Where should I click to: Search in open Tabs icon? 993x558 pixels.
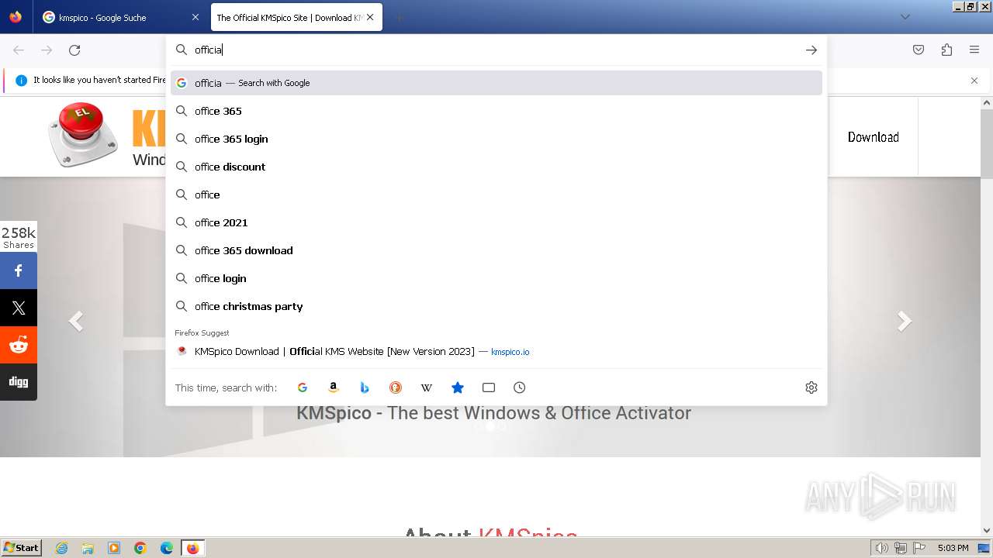point(489,387)
